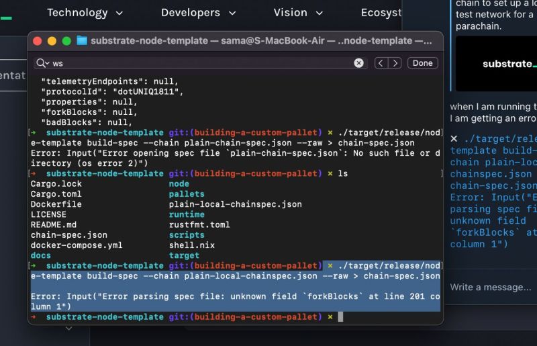Zoom Terminal with the green button

click(66, 41)
